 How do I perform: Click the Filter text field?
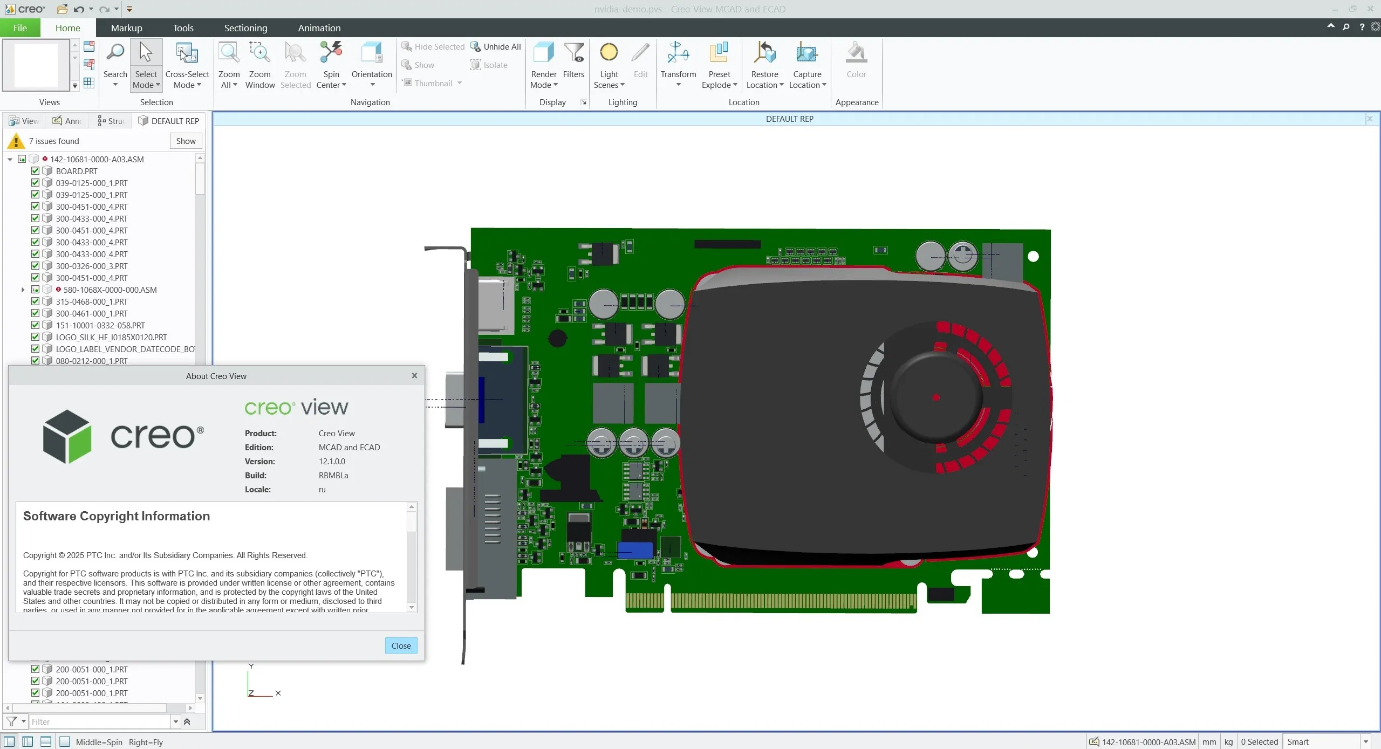(x=100, y=721)
